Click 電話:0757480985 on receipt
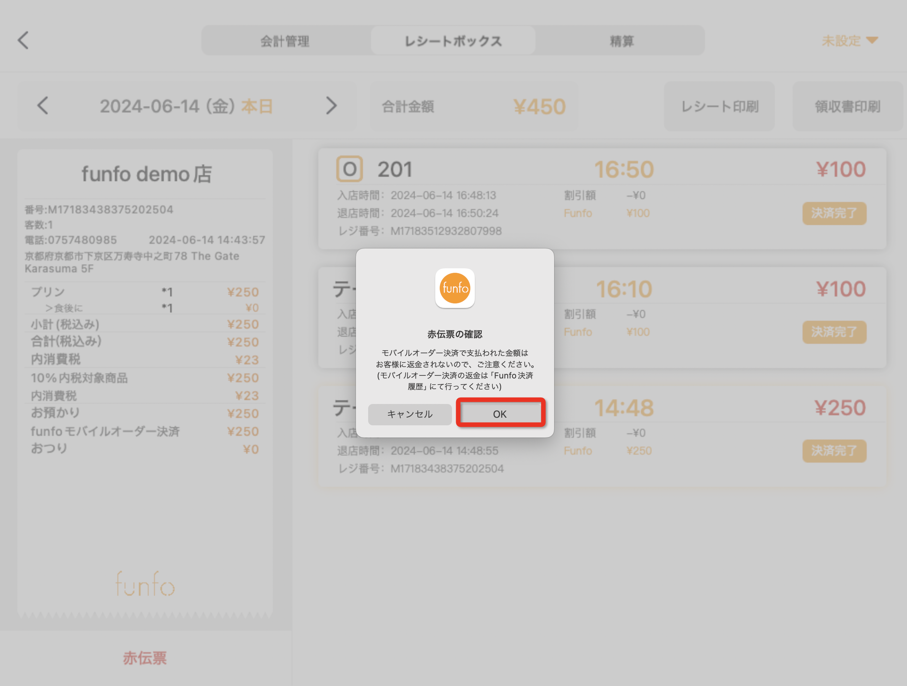 tap(71, 240)
